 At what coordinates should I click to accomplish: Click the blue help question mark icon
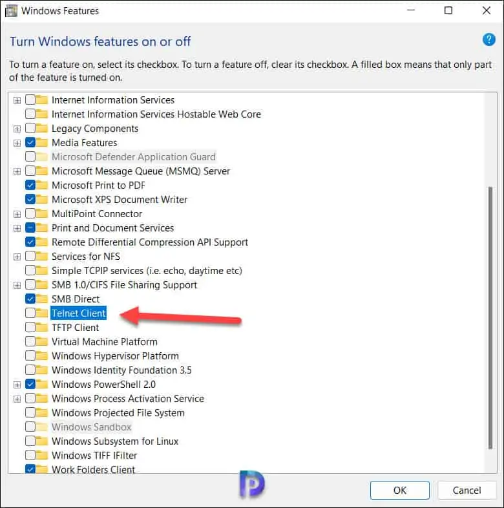tap(488, 40)
